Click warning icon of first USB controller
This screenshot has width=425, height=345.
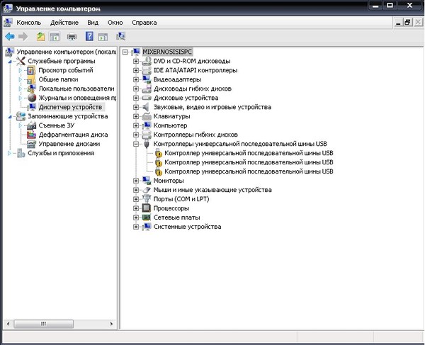click(159, 154)
